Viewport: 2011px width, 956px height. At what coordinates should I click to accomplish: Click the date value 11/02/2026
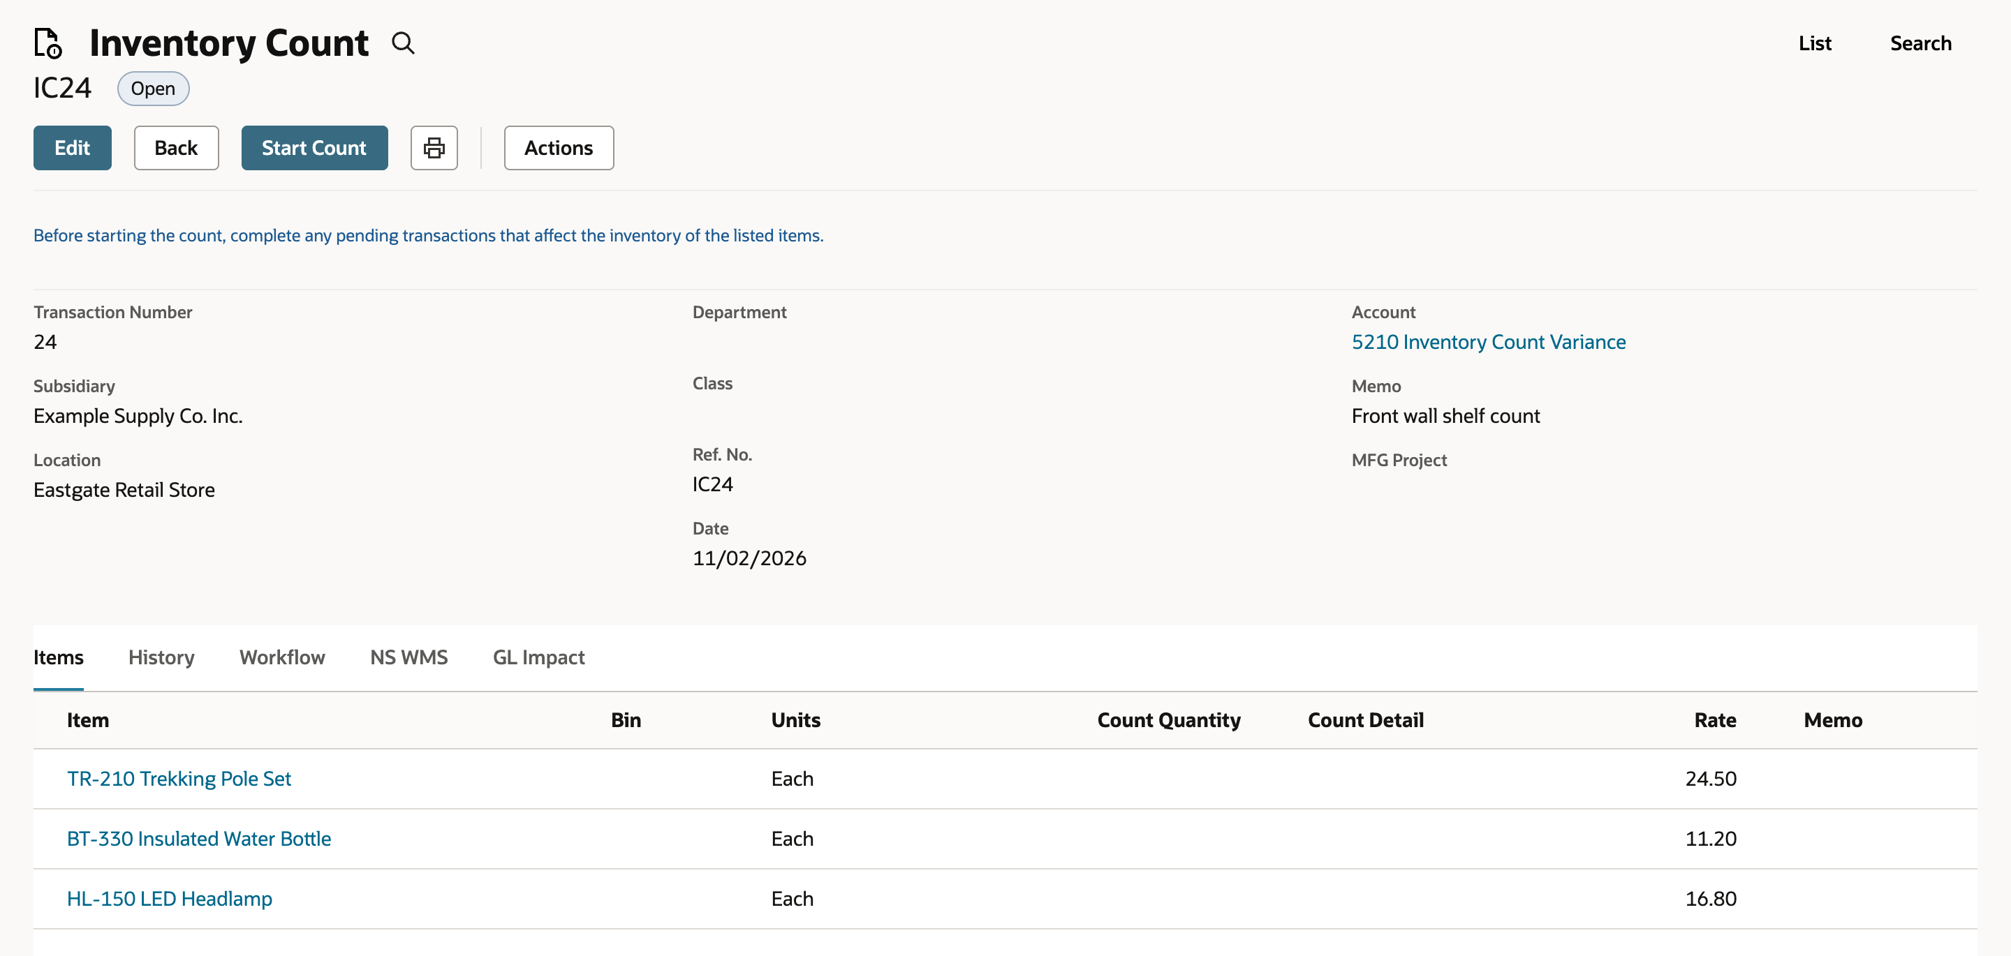(x=749, y=558)
